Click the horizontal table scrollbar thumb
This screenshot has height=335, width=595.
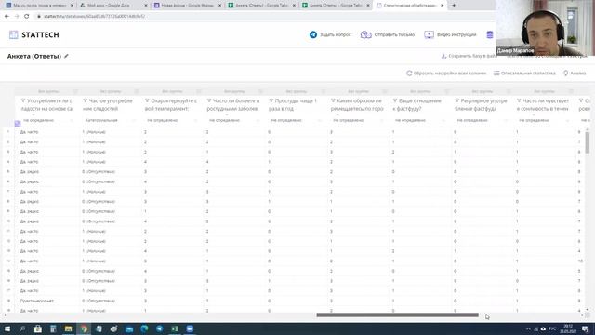click(397, 315)
